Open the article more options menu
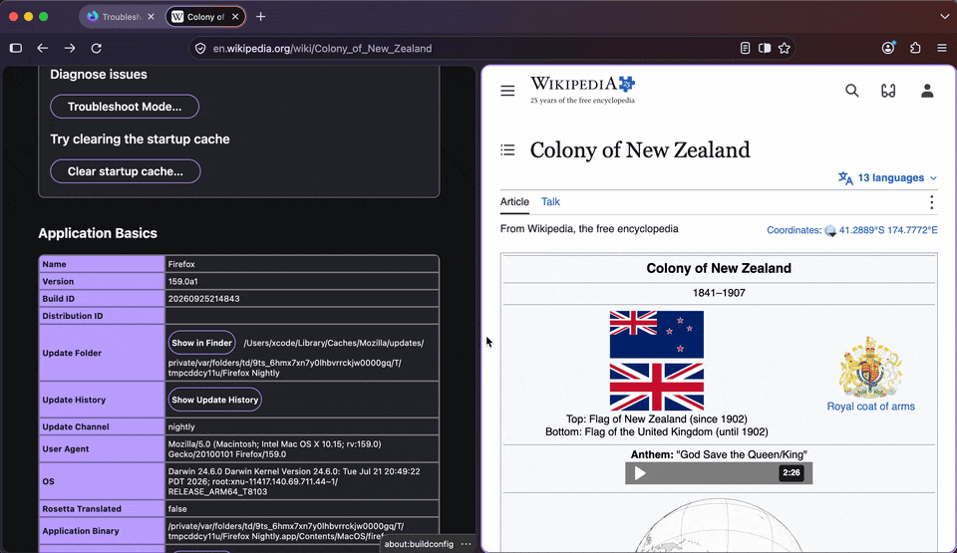Screen dimensions: 957x553 point(931,202)
